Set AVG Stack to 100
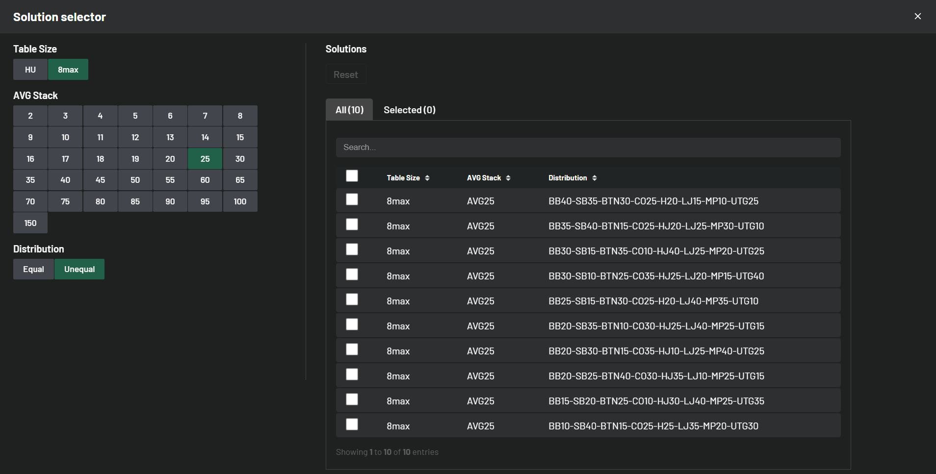Screen dimensions: 936x474 pos(240,201)
